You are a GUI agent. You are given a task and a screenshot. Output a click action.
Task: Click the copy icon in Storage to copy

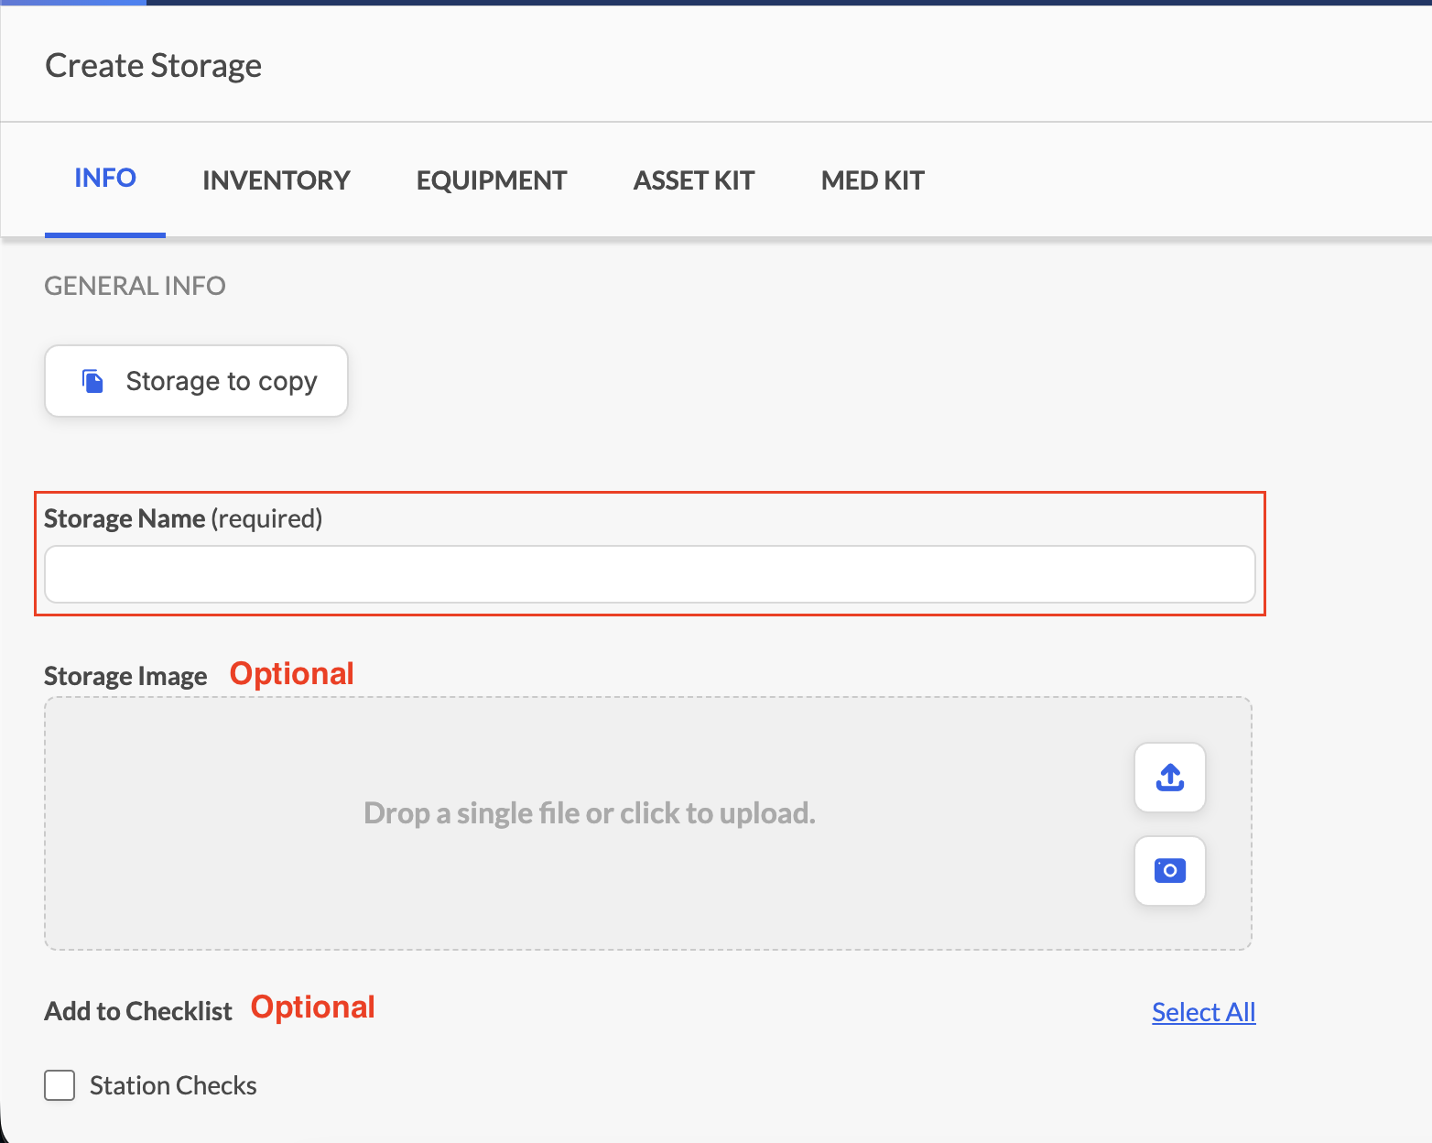click(x=92, y=381)
